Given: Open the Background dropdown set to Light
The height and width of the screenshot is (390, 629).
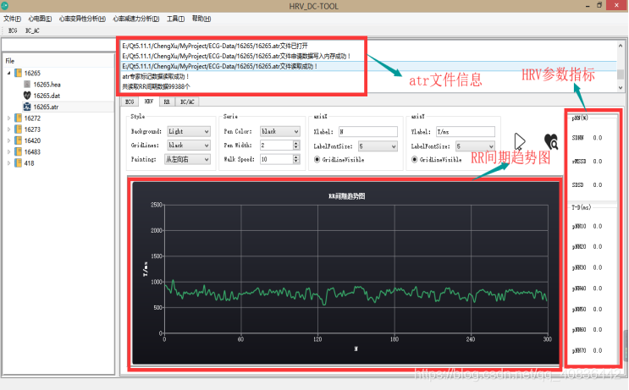Looking at the screenshot, I should pyautogui.click(x=189, y=131).
